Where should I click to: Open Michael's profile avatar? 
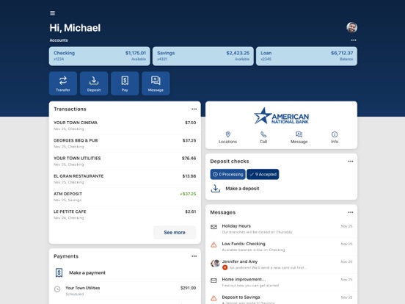(351, 27)
